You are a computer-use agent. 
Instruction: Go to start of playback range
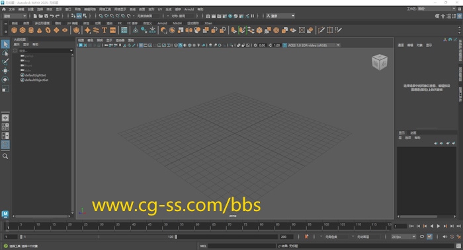[x=411, y=226]
